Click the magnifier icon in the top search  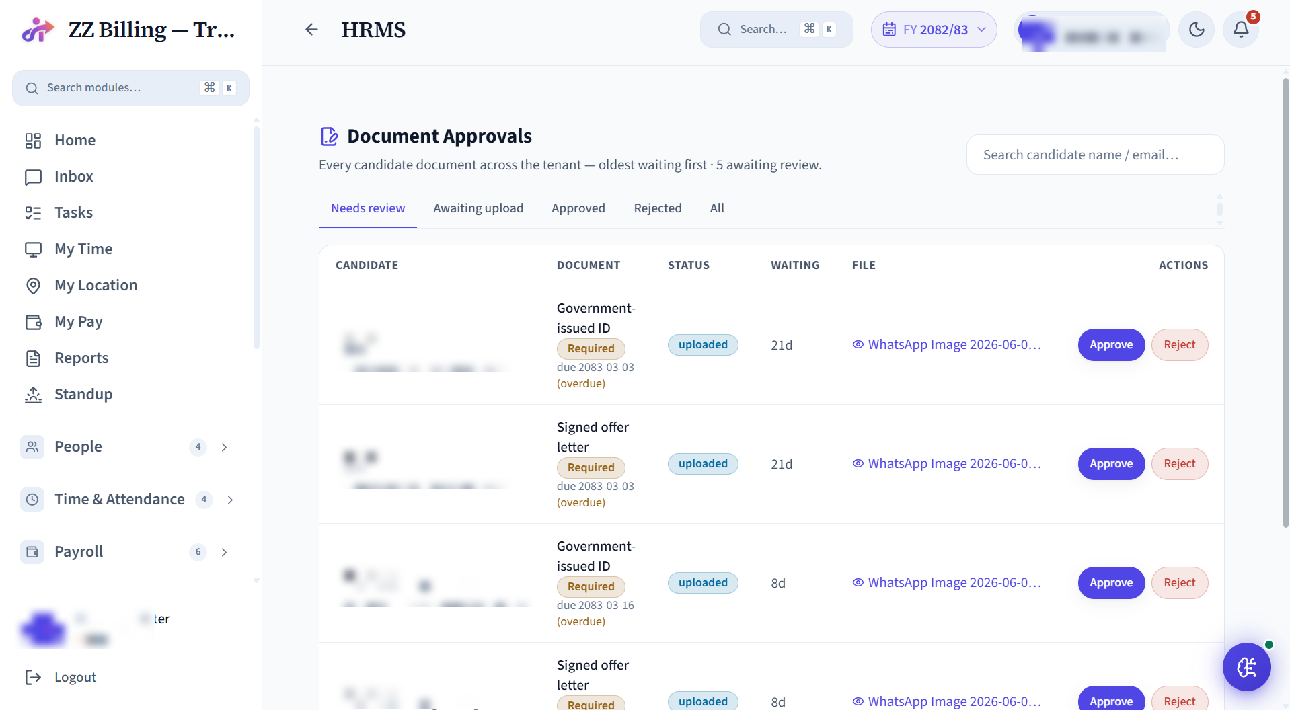pos(724,30)
